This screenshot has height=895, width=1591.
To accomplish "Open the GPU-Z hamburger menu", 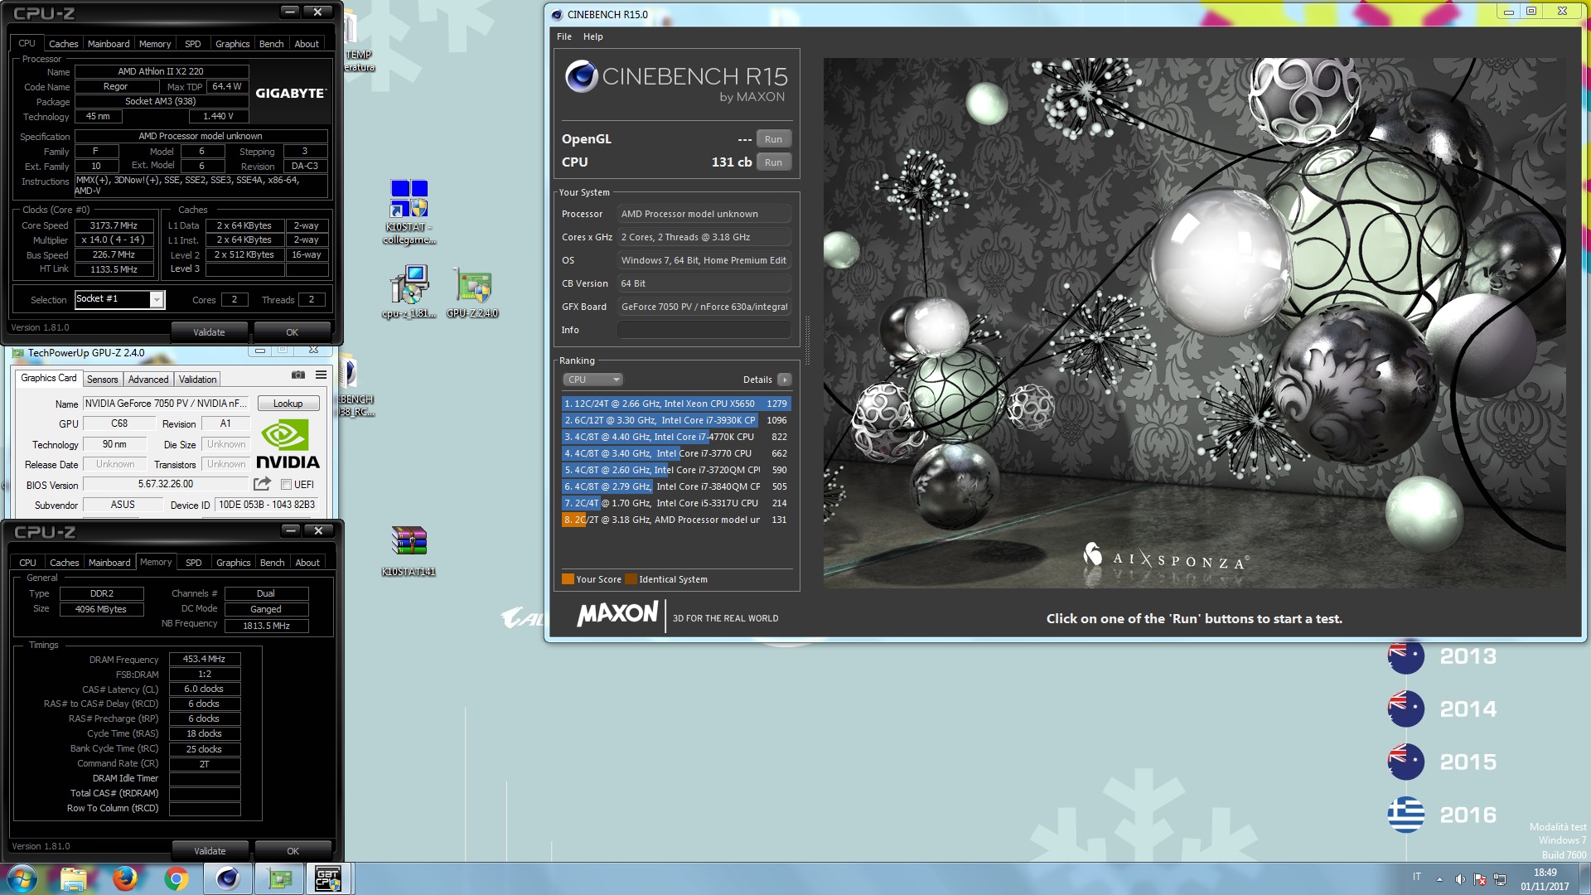I will [321, 375].
